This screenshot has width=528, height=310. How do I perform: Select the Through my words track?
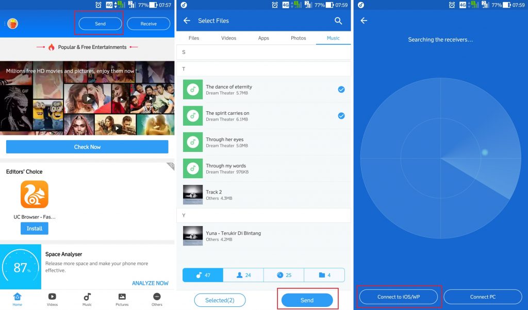263,168
